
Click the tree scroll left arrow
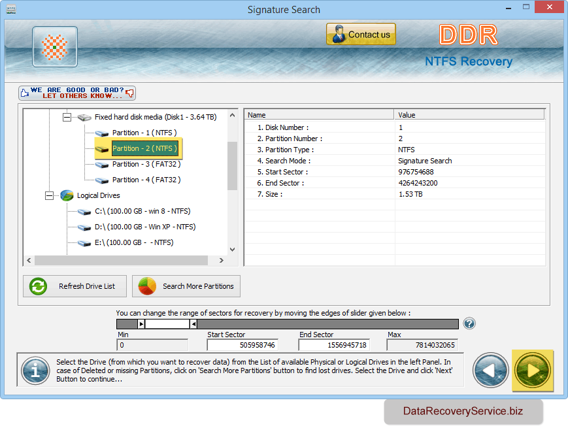[x=29, y=260]
